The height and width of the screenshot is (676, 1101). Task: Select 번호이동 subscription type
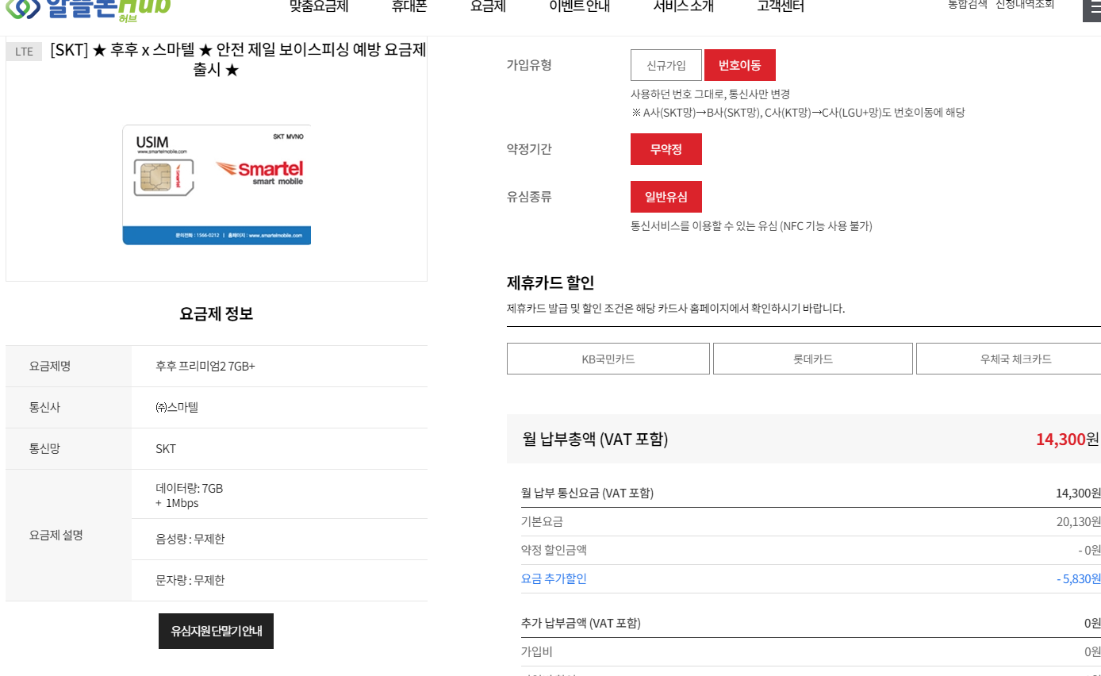click(740, 65)
